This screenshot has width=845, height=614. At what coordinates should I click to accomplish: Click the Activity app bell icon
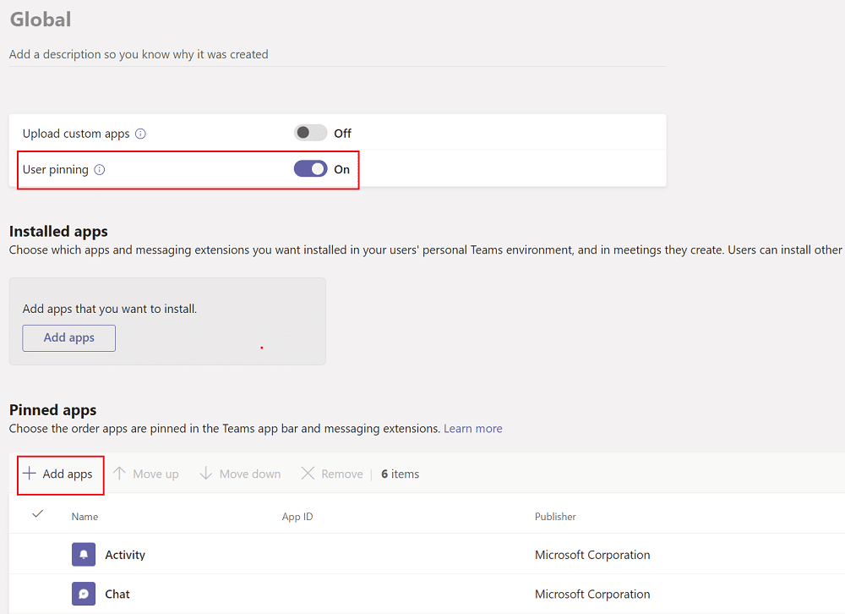point(84,555)
